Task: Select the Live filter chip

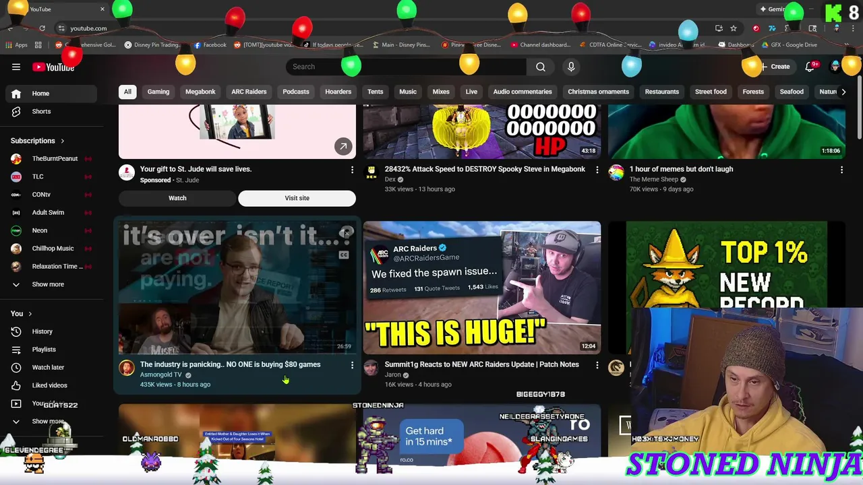Action: point(471,92)
